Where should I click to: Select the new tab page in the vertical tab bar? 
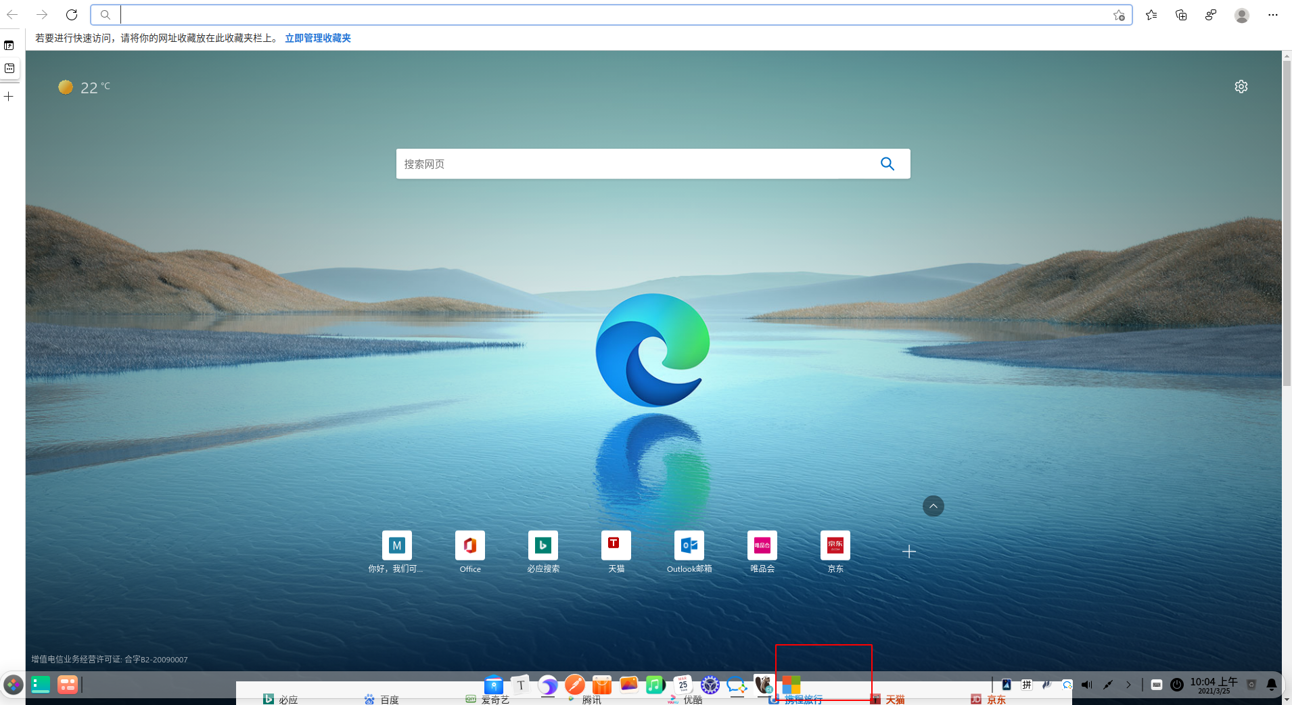(x=9, y=68)
